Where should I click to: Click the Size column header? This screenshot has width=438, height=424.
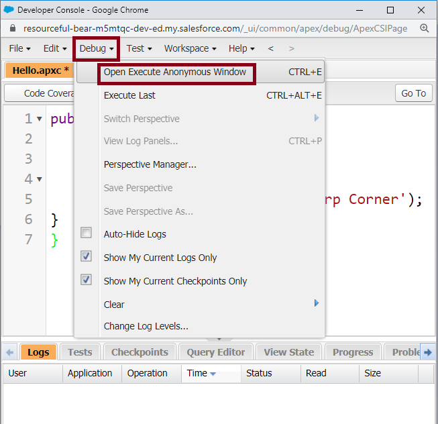click(x=388, y=373)
